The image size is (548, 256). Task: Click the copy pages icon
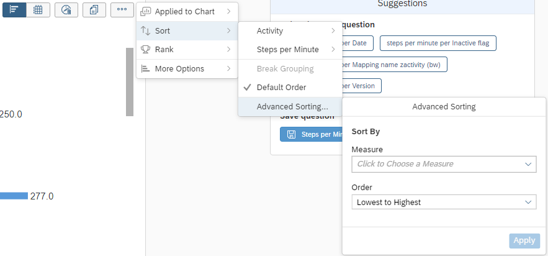[94, 10]
